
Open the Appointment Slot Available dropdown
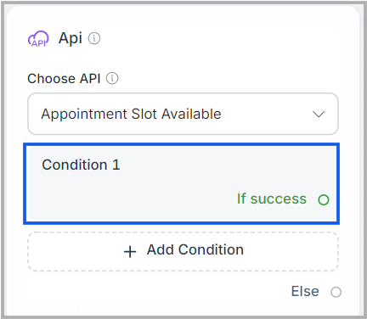(x=183, y=114)
